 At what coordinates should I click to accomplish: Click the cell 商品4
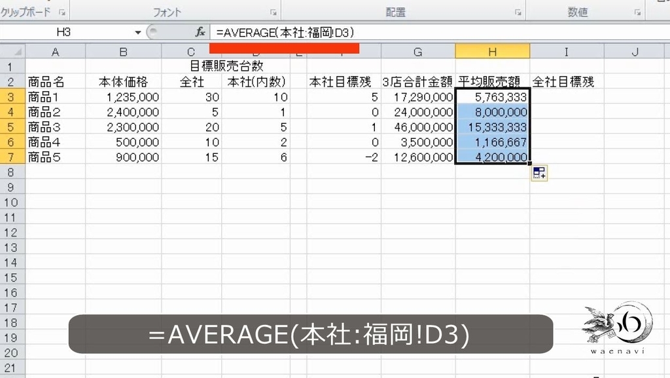56,142
